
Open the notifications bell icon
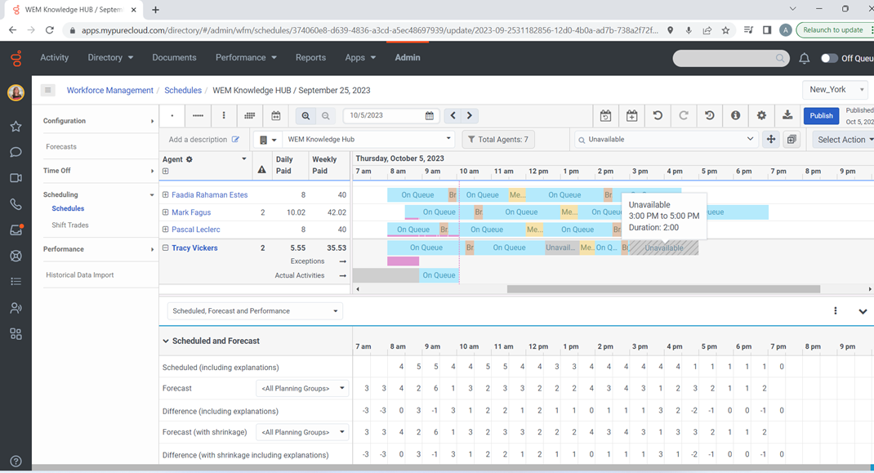tap(804, 58)
